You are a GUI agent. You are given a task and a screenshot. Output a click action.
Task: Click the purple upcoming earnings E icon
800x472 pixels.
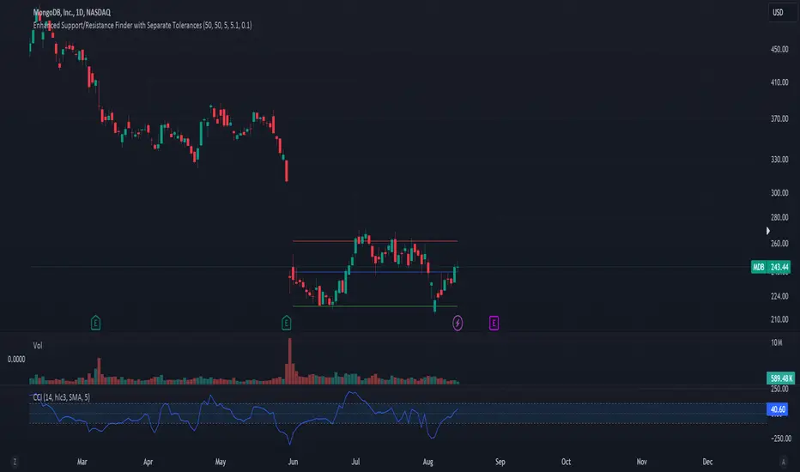click(494, 323)
